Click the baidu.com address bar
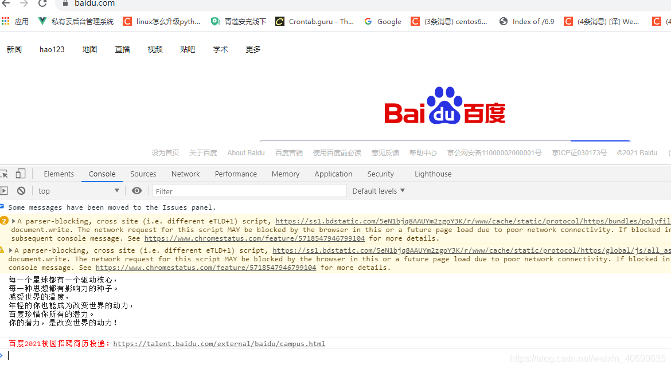Image resolution: width=671 pixels, height=369 pixels. [x=95, y=3]
